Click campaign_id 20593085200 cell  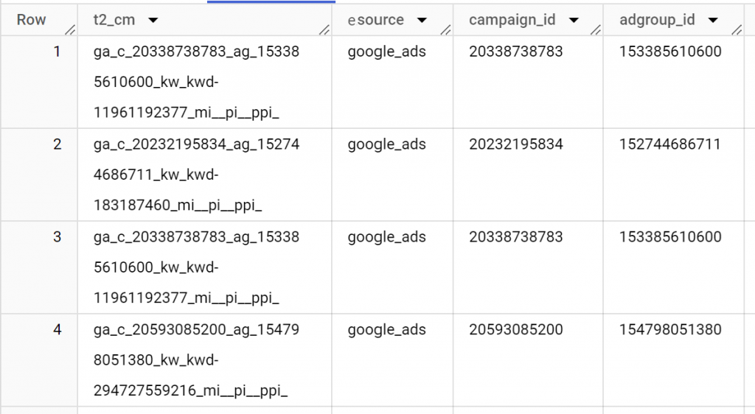(515, 330)
